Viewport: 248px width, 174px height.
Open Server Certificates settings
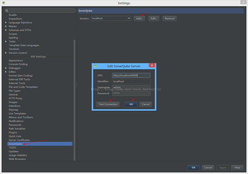pos(19,140)
